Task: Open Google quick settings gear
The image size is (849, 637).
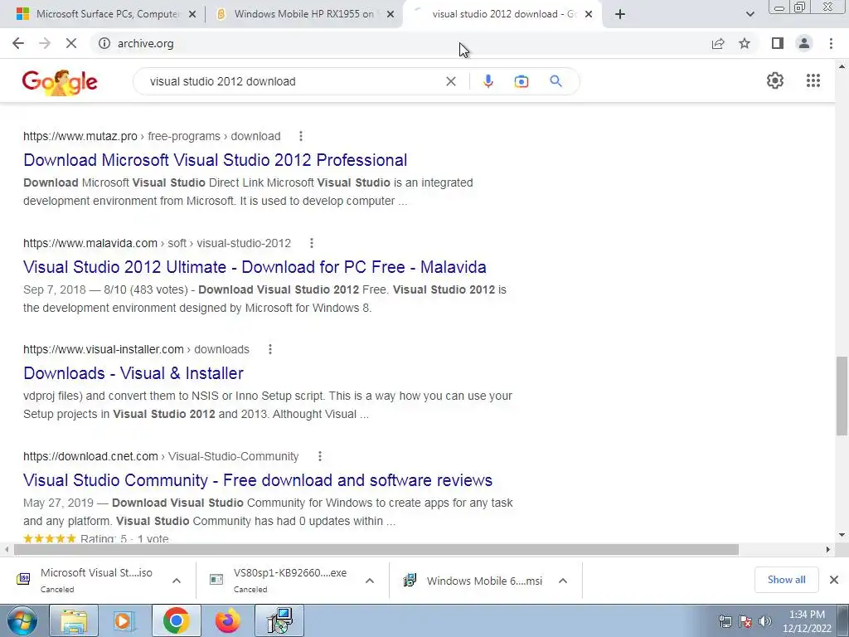Action: (775, 80)
